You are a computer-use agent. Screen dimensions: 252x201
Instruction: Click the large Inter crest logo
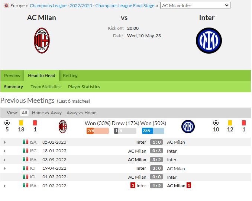[x=209, y=41]
